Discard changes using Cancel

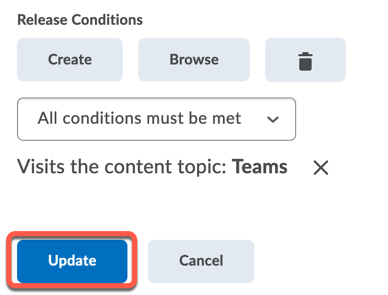pos(201,261)
